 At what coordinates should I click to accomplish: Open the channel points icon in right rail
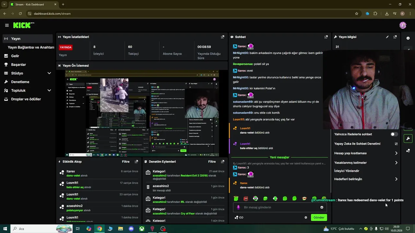coord(408,150)
